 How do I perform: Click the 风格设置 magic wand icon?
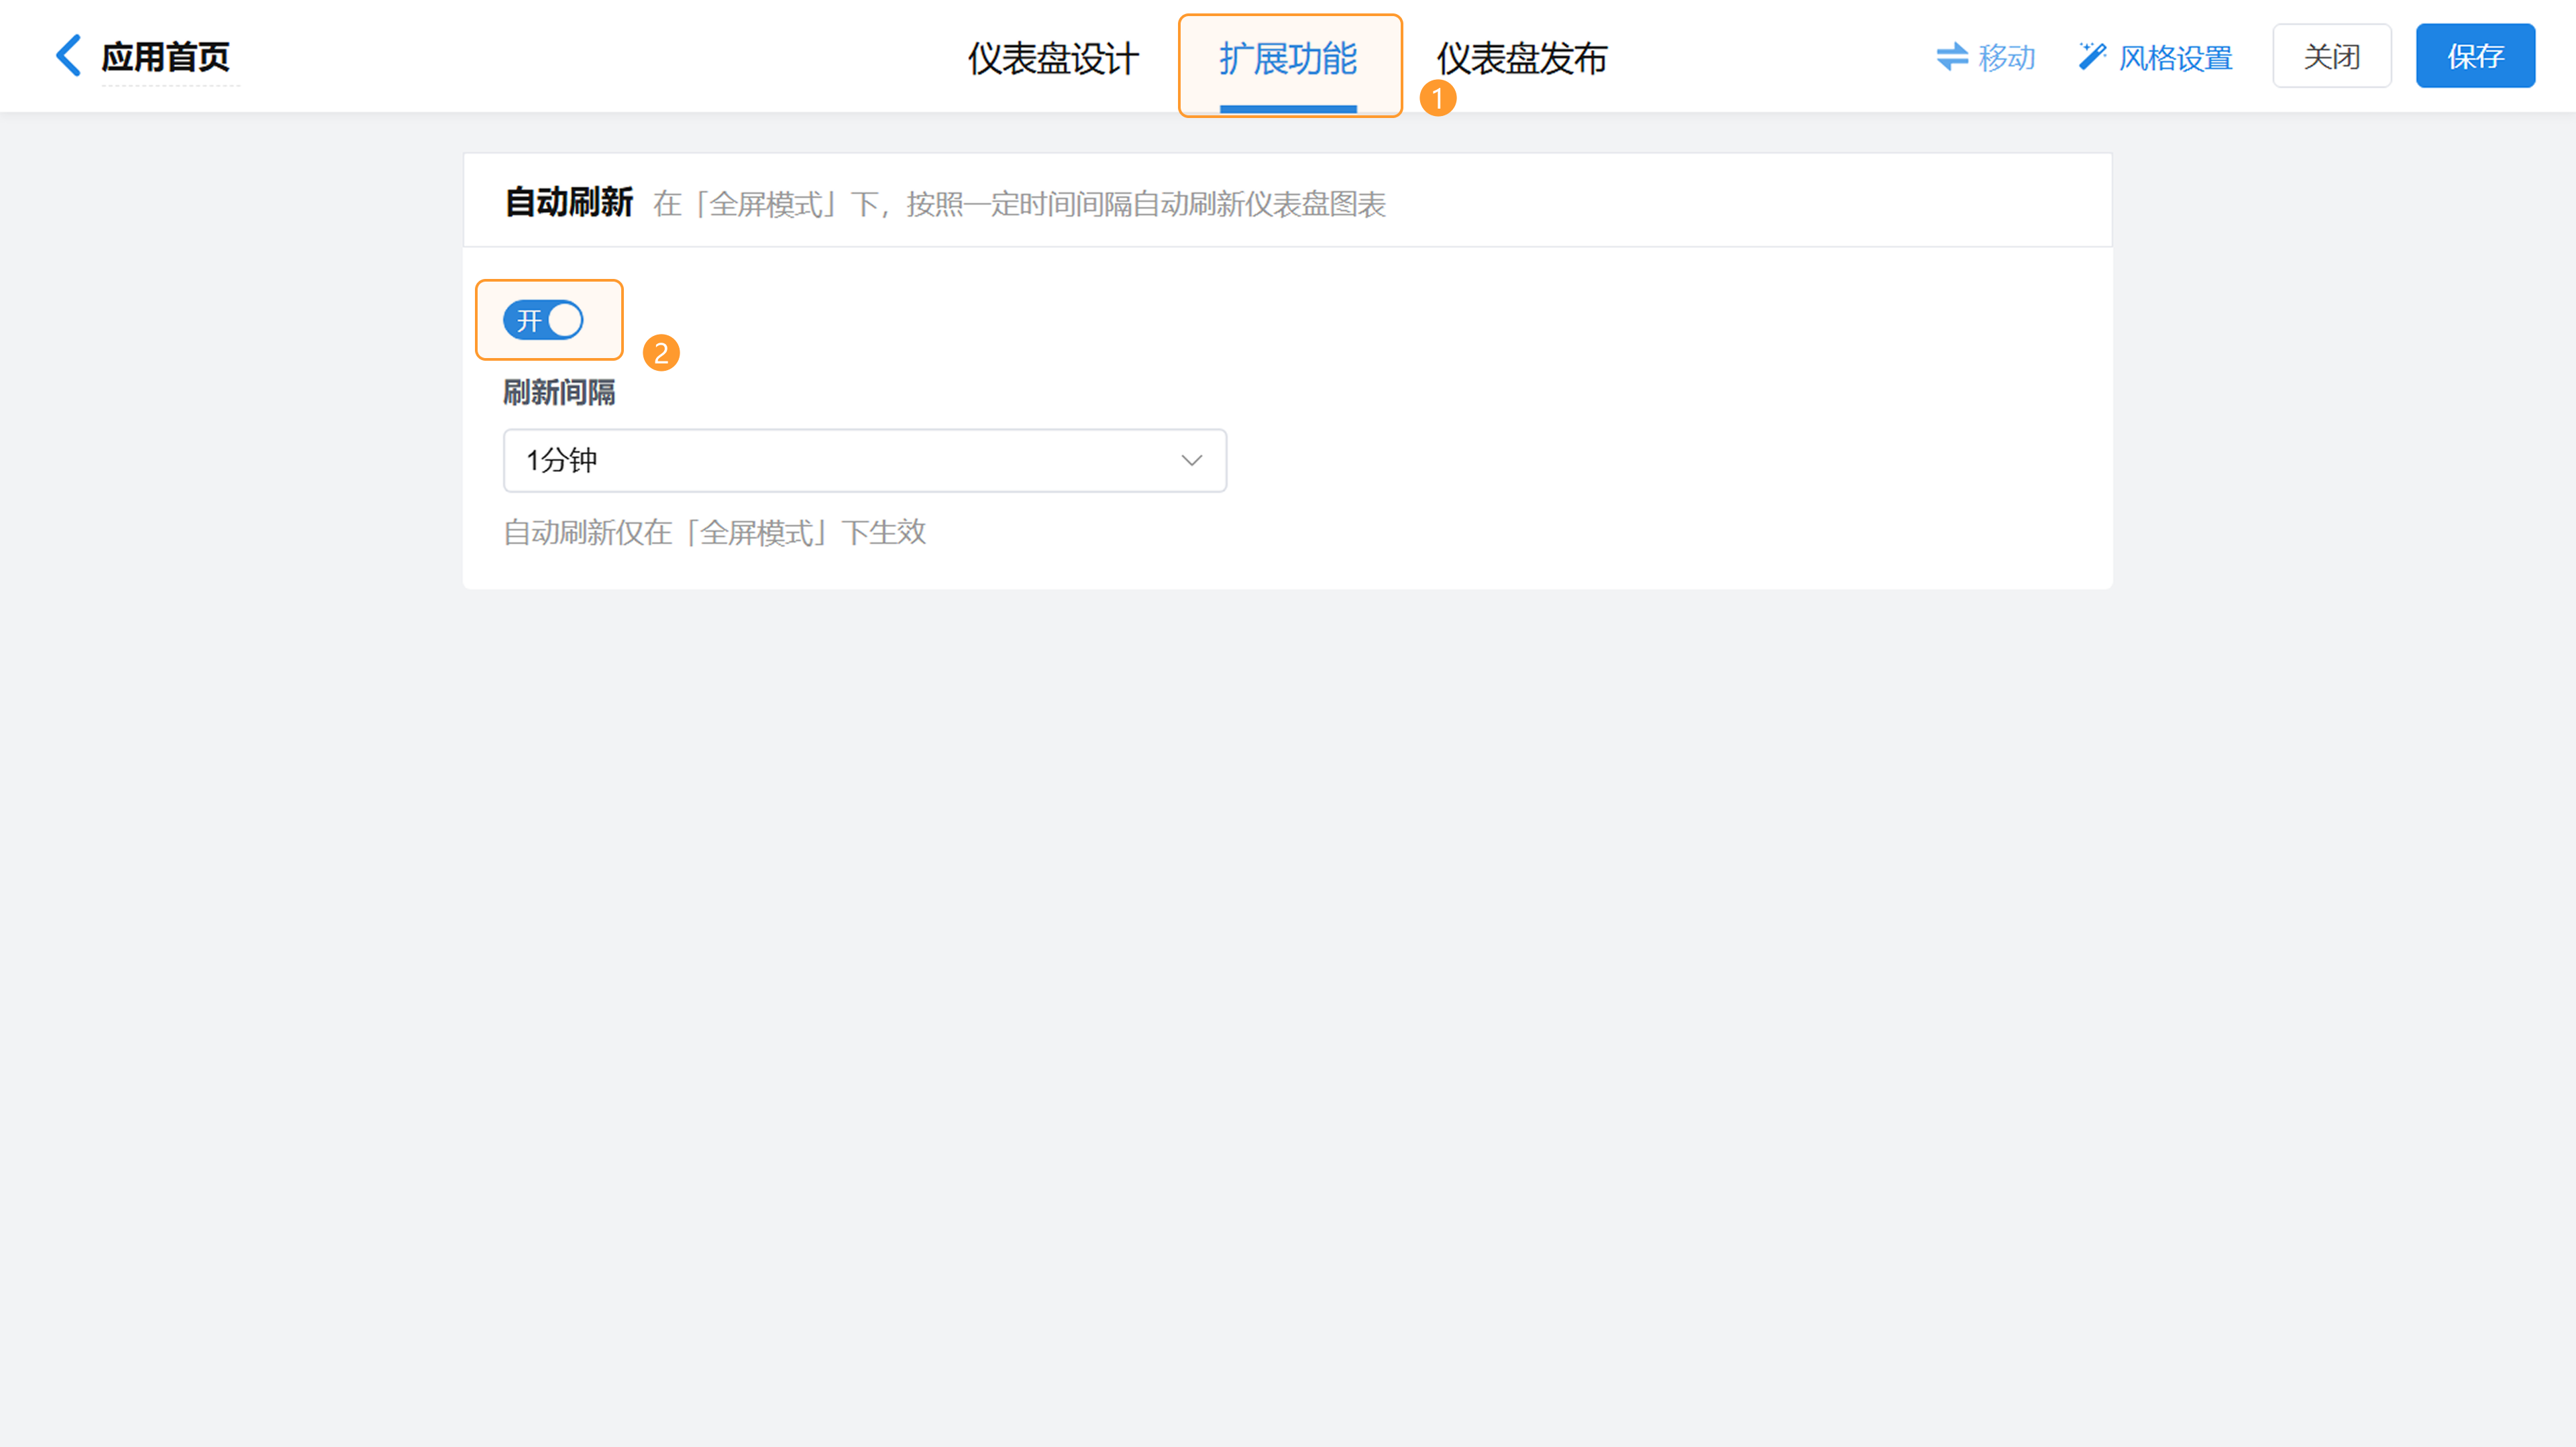[2092, 56]
